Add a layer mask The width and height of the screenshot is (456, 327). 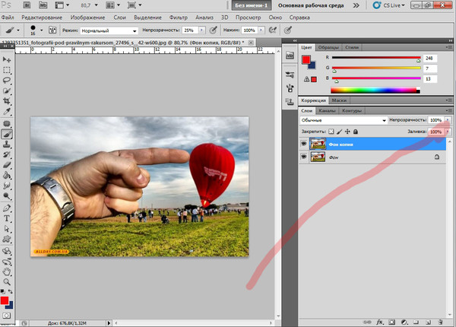click(x=392, y=322)
